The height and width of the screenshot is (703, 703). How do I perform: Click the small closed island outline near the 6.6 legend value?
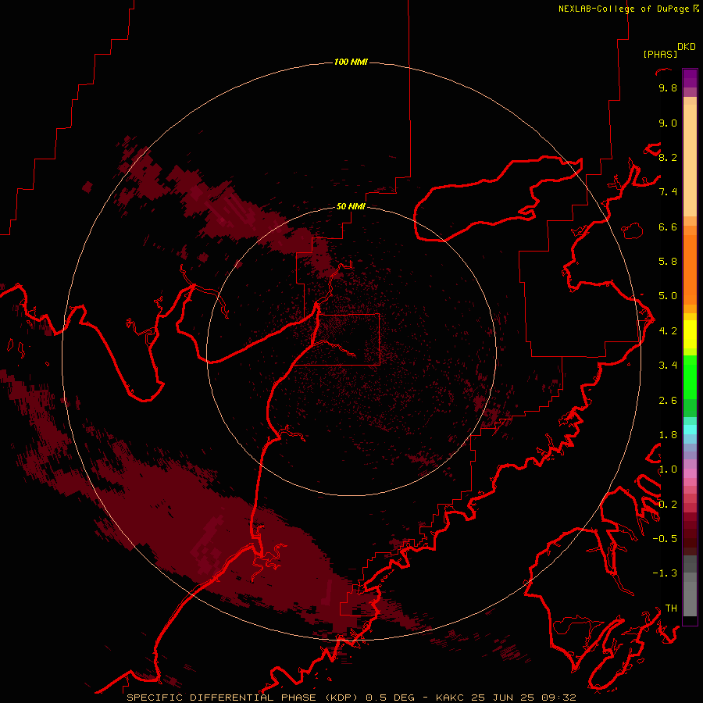632,231
